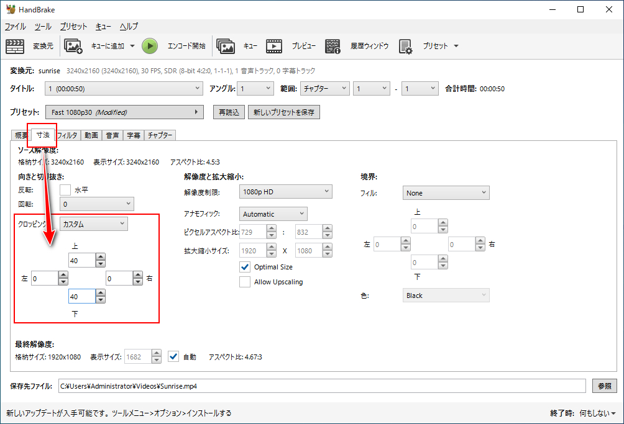Image resolution: width=624 pixels, height=424 pixels.
Task: Open the ファイル menu
Action: point(16,27)
